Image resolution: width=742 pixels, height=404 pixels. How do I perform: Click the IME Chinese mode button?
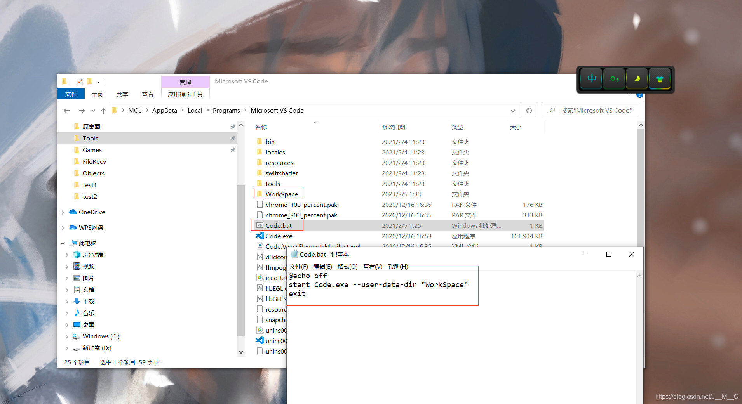[x=591, y=79]
